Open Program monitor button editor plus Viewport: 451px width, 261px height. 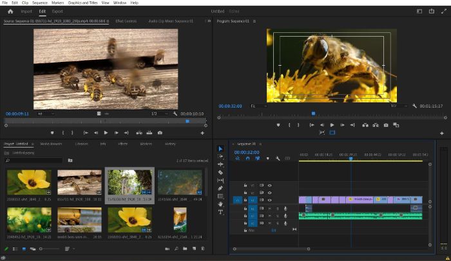tap(441, 133)
